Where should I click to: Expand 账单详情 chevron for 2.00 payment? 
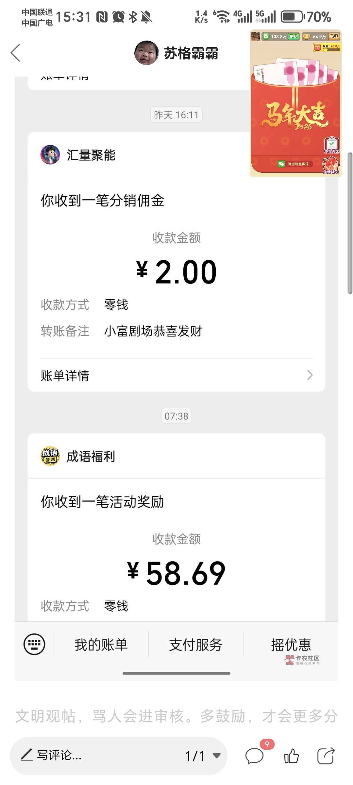[310, 375]
